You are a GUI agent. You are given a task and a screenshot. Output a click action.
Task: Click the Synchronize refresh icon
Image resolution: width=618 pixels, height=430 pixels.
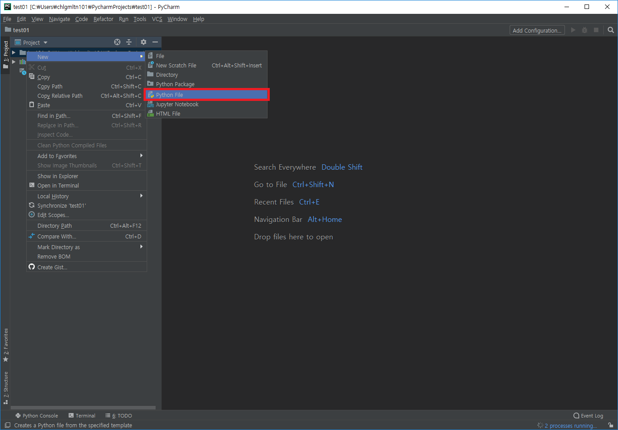click(32, 205)
